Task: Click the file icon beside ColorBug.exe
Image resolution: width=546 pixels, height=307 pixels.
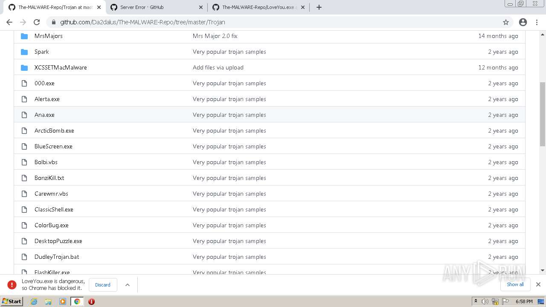Action: click(24, 225)
